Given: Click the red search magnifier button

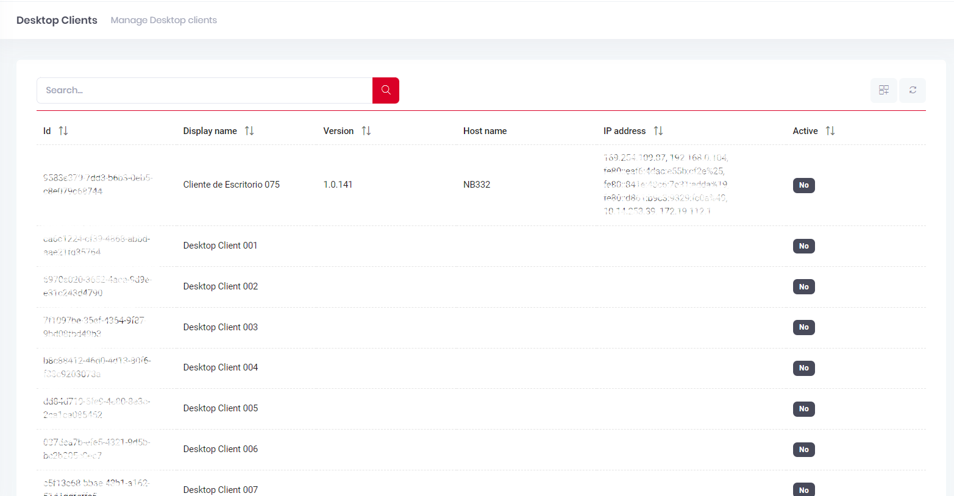Looking at the screenshot, I should (386, 90).
